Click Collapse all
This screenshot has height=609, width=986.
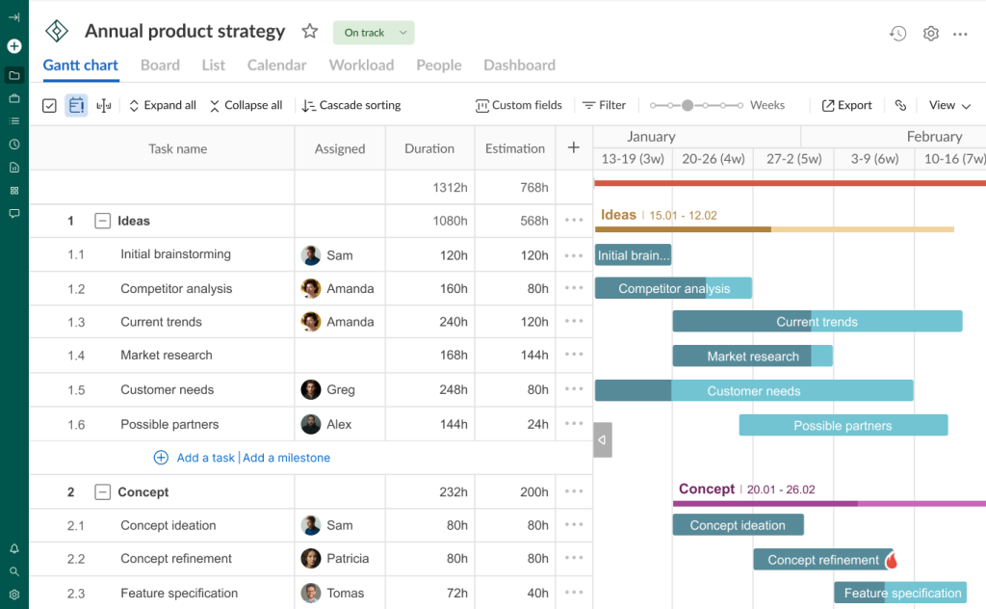tap(246, 105)
